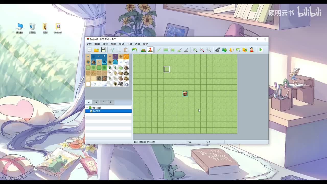Open the 编辑 menu
The width and height of the screenshot is (327, 184).
point(97,44)
